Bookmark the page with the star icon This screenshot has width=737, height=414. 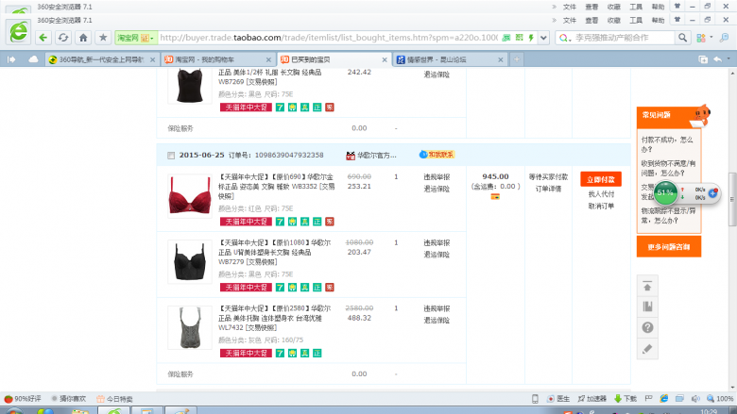click(x=103, y=38)
